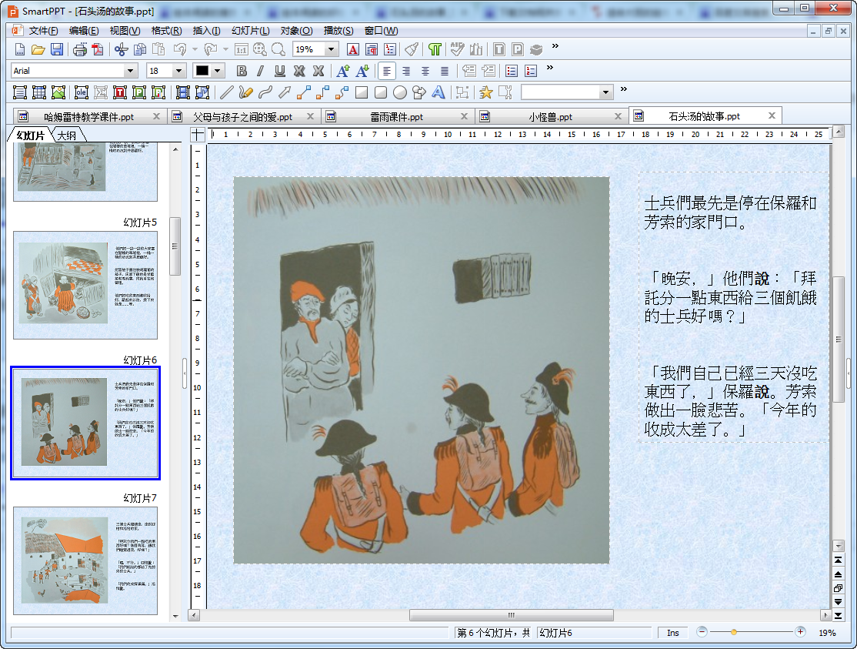Image resolution: width=857 pixels, height=649 pixels.
Task: Click the format painter brush icon
Action: 412,50
